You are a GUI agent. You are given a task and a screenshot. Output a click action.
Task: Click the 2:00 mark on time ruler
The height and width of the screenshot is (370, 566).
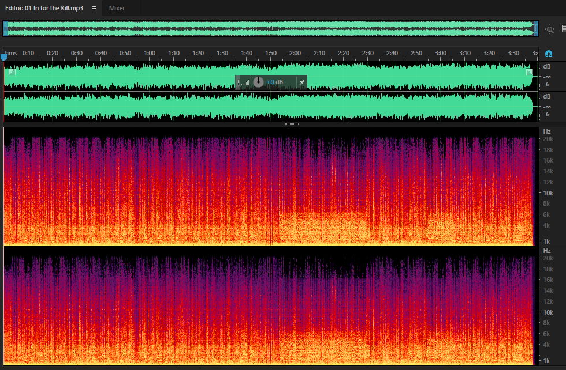(x=295, y=54)
